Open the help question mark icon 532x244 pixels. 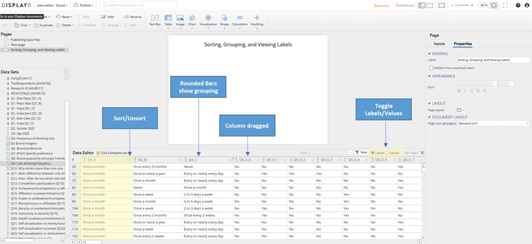pos(518,5)
